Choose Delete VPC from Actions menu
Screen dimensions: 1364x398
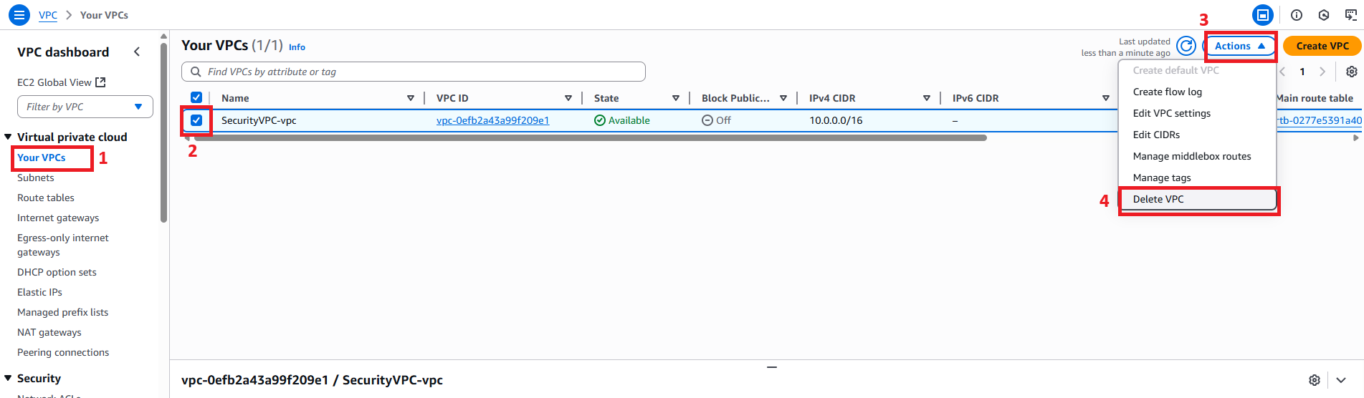[x=1197, y=199]
